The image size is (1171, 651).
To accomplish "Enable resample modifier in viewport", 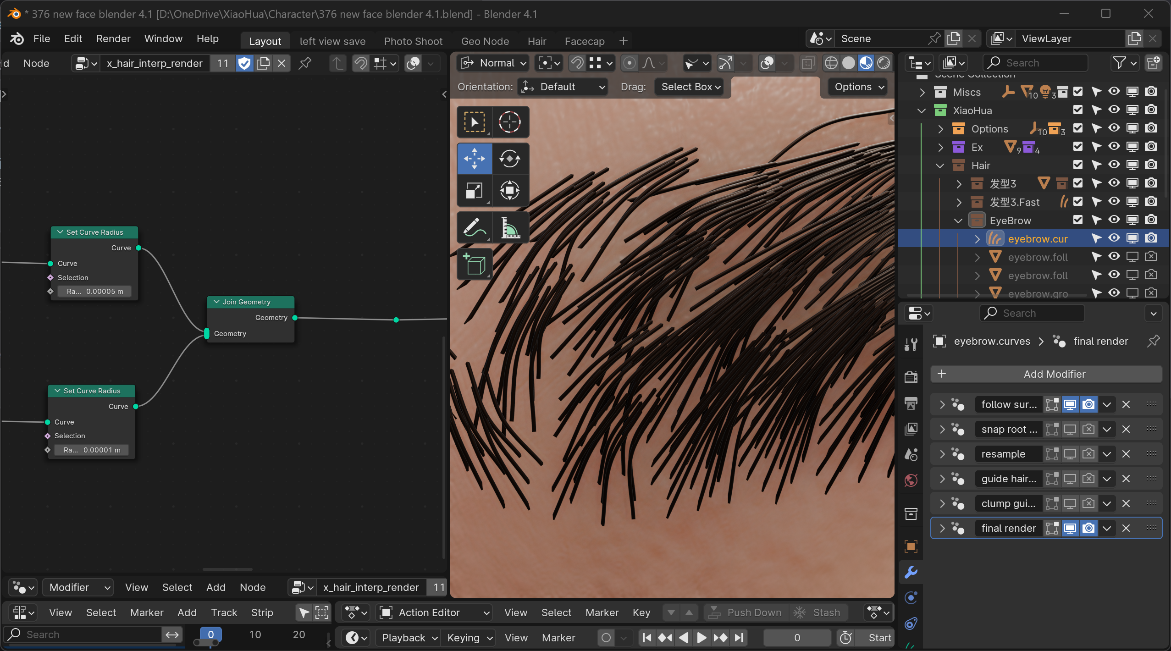I will (1070, 454).
